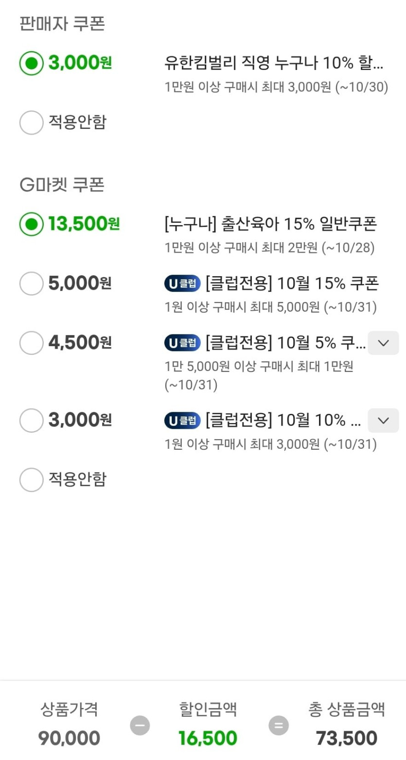Click the 73,500 total product amount
The width and height of the screenshot is (406, 760).
coord(346,738)
